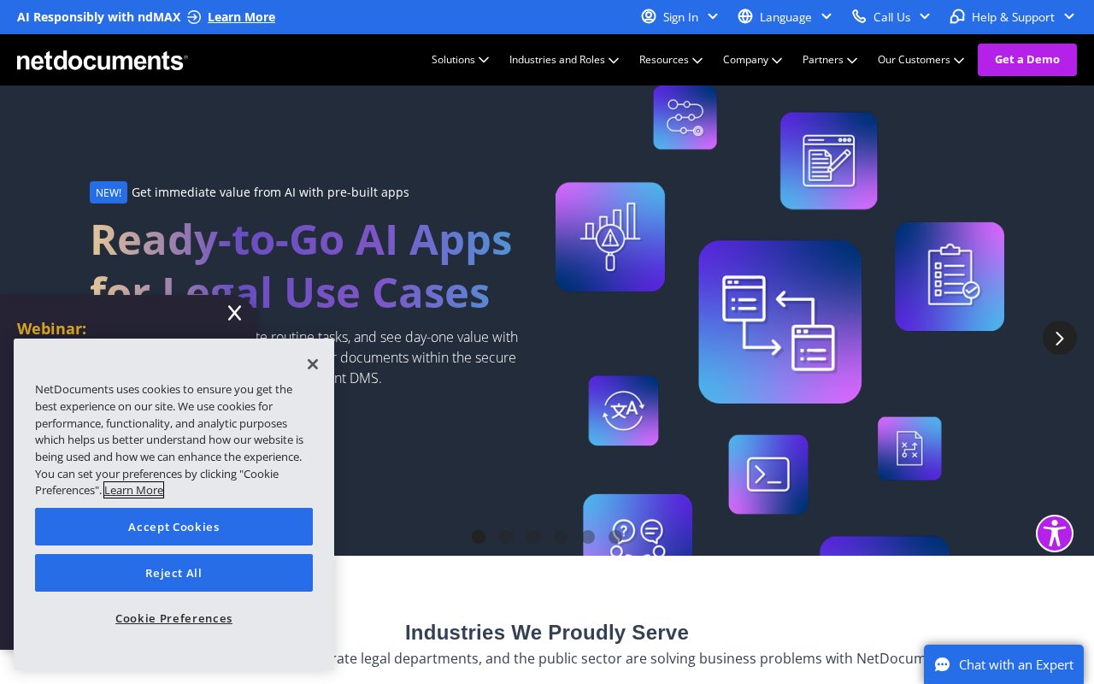1094x684 pixels.
Task: Click the clipboard checklist app icon
Action: 950,276
